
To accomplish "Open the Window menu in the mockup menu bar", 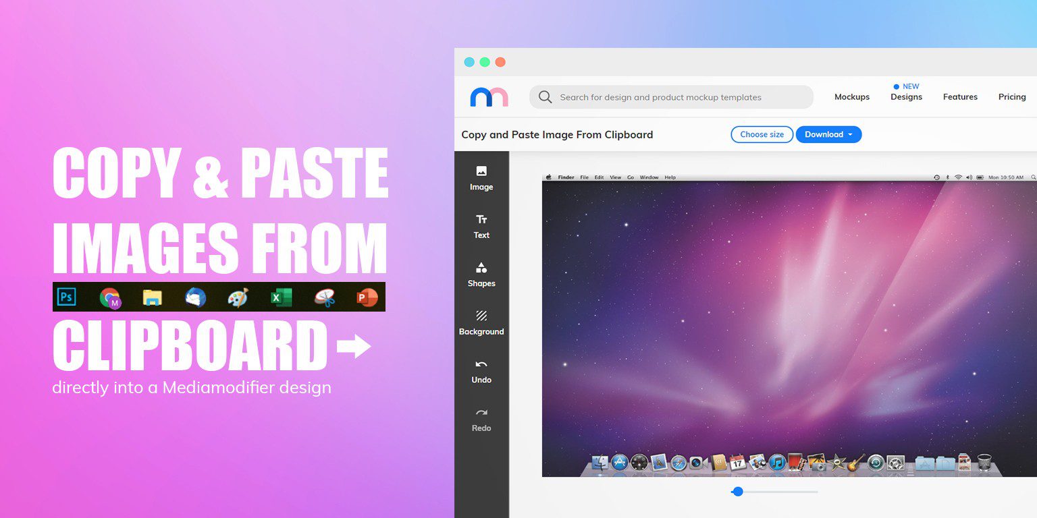I will 649,177.
